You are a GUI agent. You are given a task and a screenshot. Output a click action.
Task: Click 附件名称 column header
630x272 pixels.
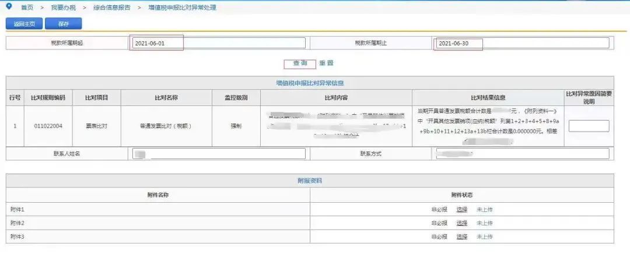pyautogui.click(x=158, y=195)
